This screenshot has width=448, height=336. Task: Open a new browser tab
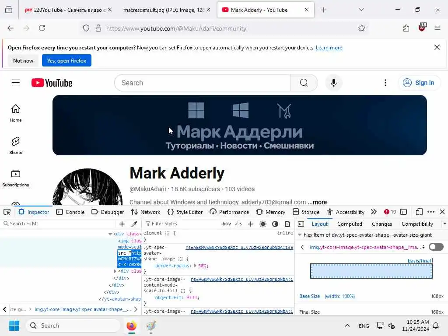[x=323, y=10]
